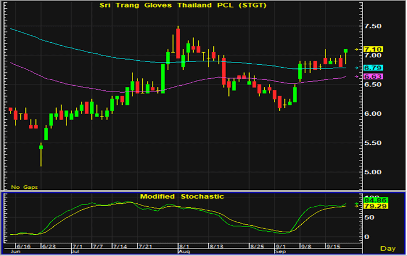This screenshot has height=256, width=407.
Task: Click the yellow arrow beside the 7.10 tag
Action: pos(358,50)
